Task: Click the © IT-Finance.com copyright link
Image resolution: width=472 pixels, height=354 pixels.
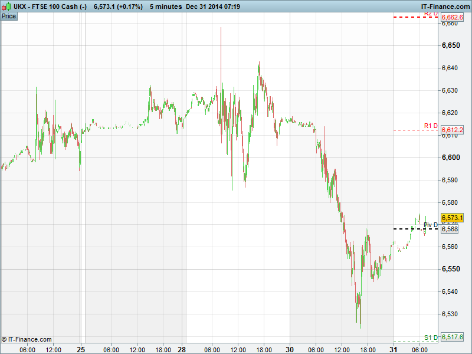Action: click(27, 339)
